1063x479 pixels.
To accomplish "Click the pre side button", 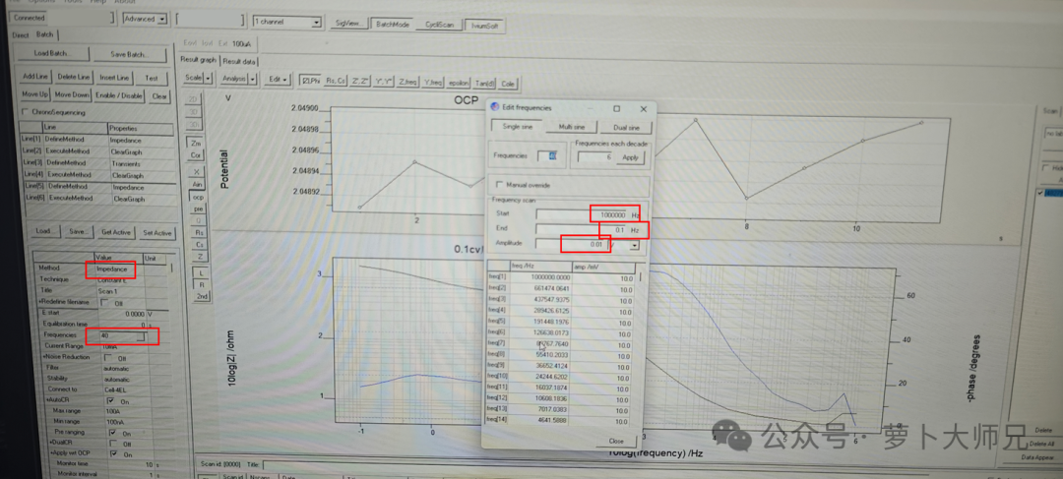I will 199,209.
